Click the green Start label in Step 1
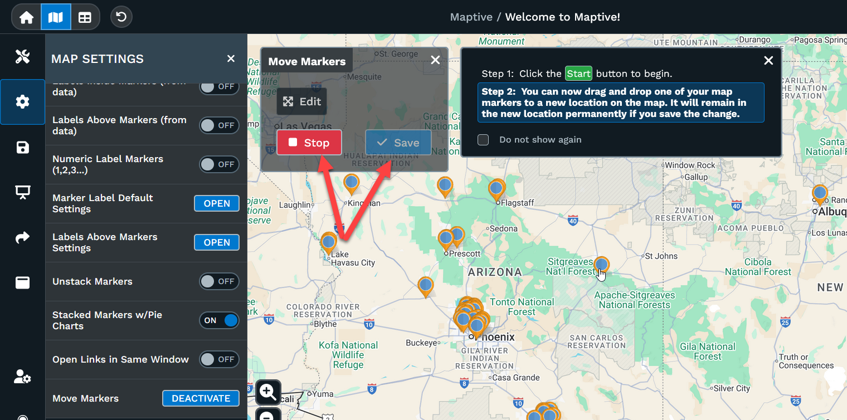This screenshot has height=420, width=847. click(579, 74)
